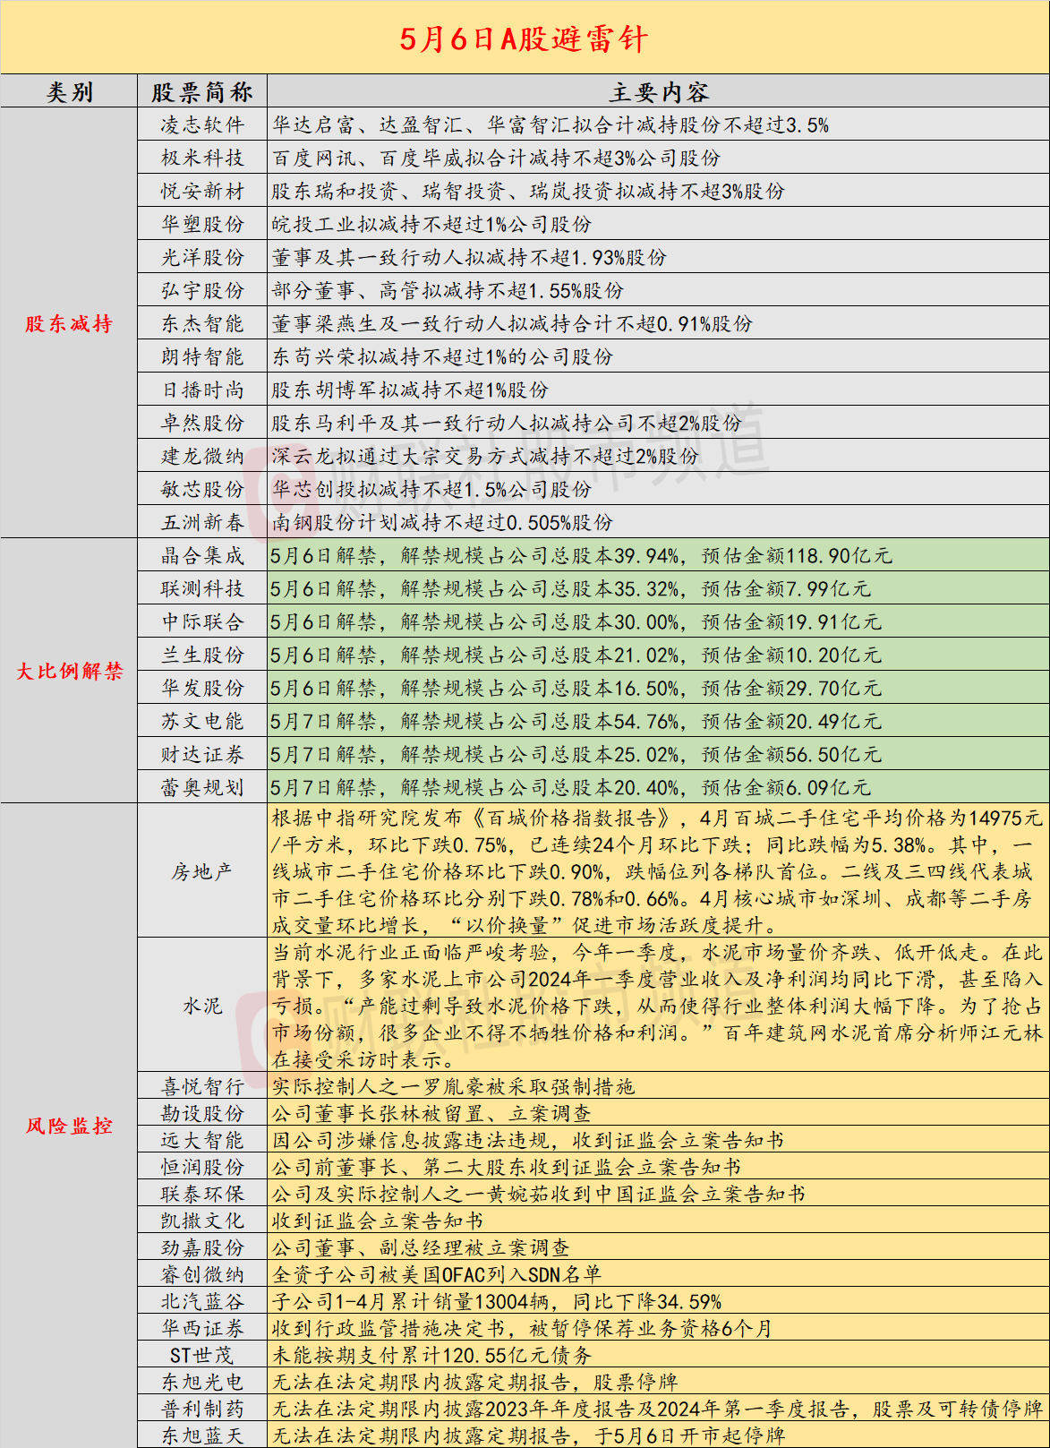Click content 公司董事长张林被留置、立案调查
Viewport: 1050px width, 1448px height.
click(431, 1114)
